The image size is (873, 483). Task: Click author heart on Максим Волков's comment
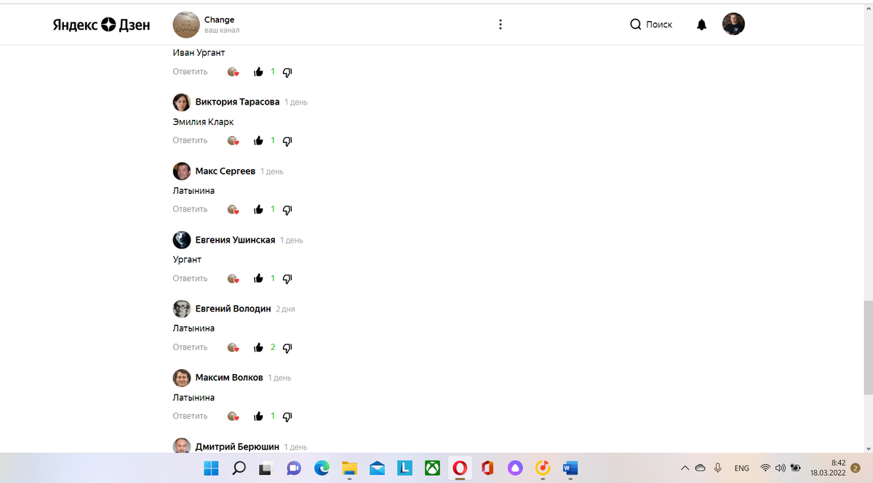233,416
